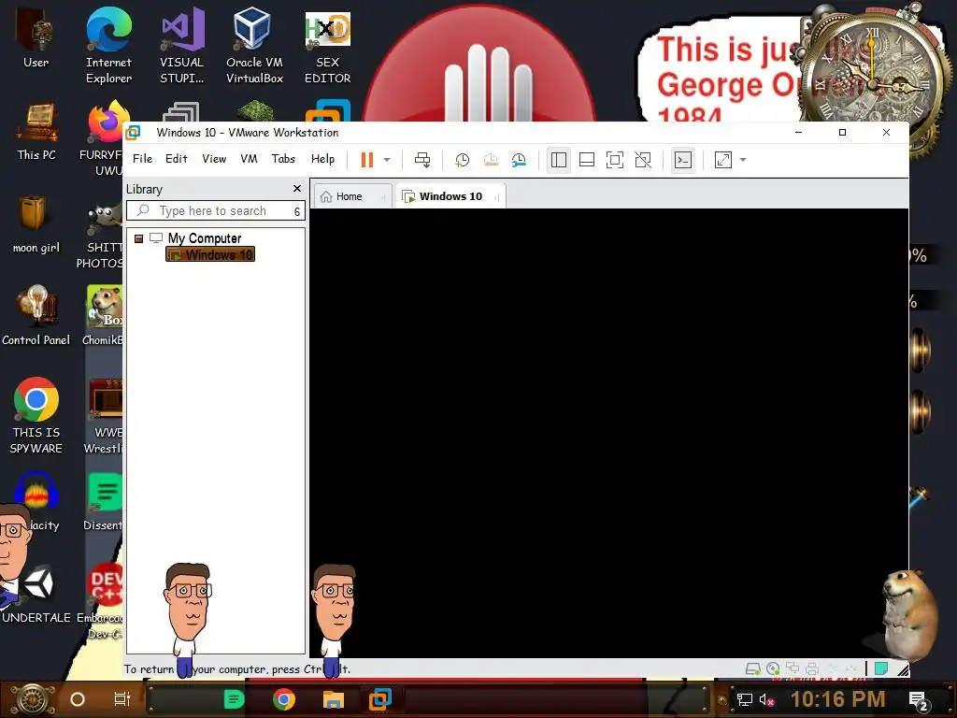Open the Help menu
The image size is (957, 718).
322,159
